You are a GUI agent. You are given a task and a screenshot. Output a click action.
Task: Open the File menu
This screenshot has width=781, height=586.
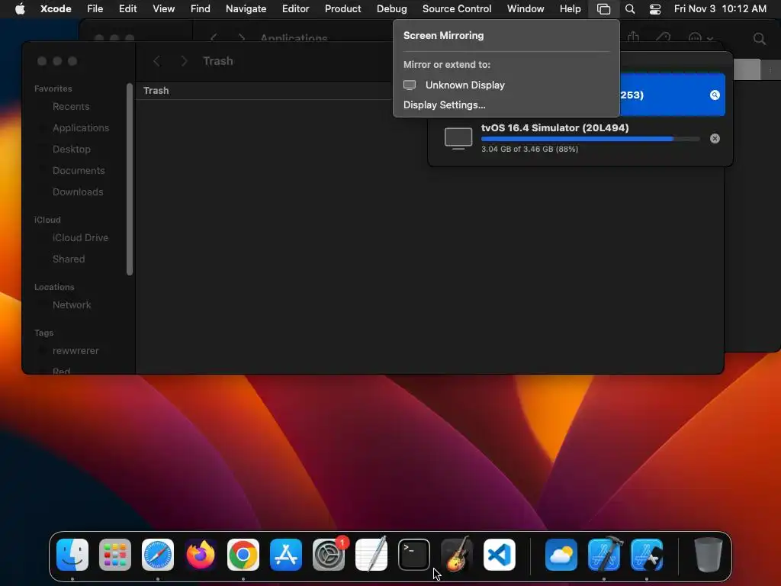pos(95,8)
